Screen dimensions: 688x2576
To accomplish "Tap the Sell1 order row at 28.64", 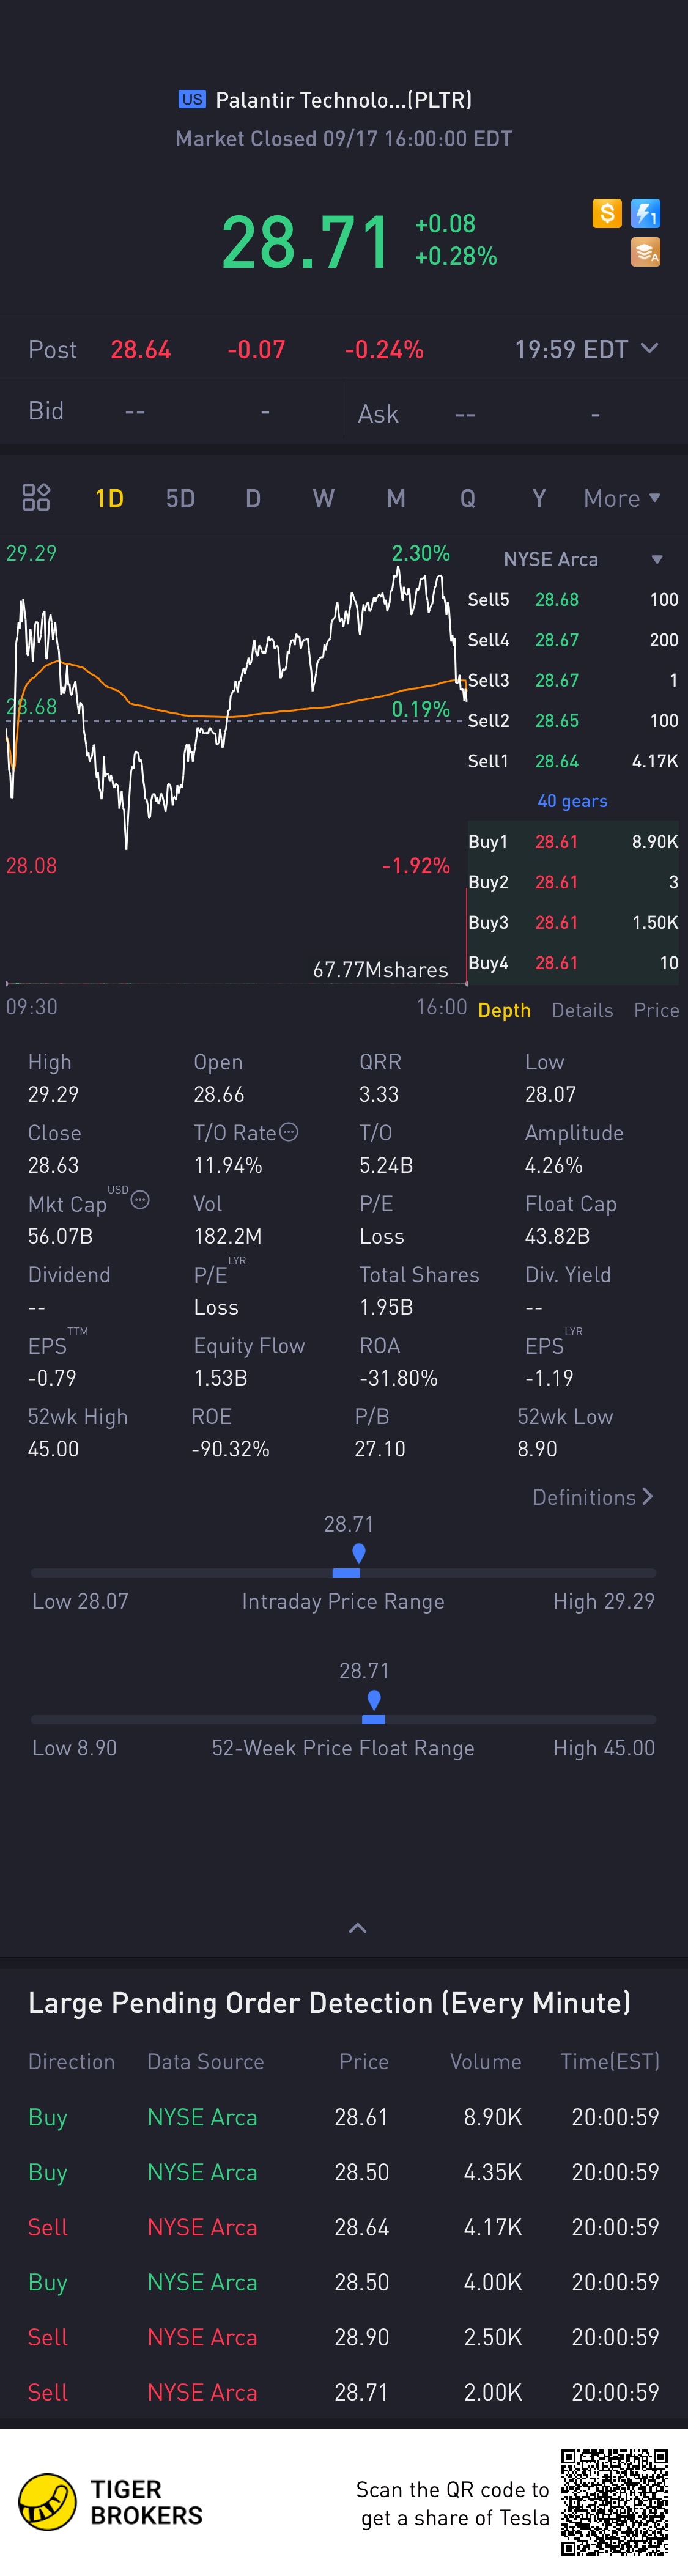I will [572, 761].
